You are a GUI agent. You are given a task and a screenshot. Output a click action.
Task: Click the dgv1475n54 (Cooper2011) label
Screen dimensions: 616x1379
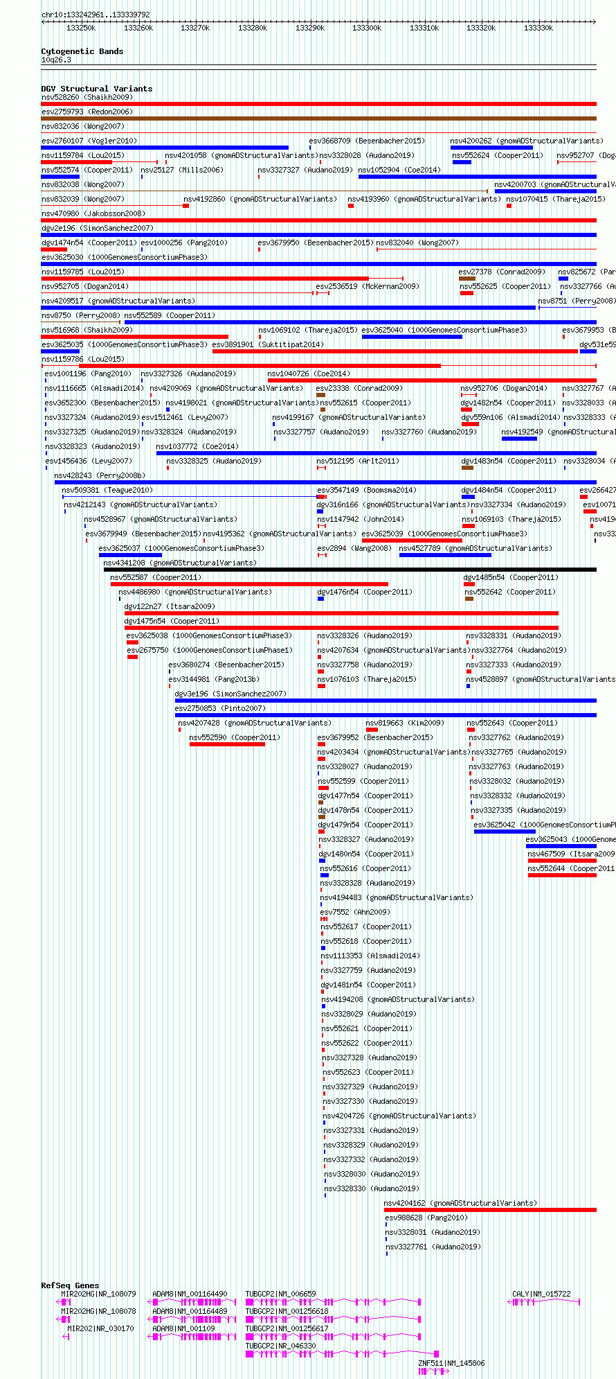coord(172,621)
